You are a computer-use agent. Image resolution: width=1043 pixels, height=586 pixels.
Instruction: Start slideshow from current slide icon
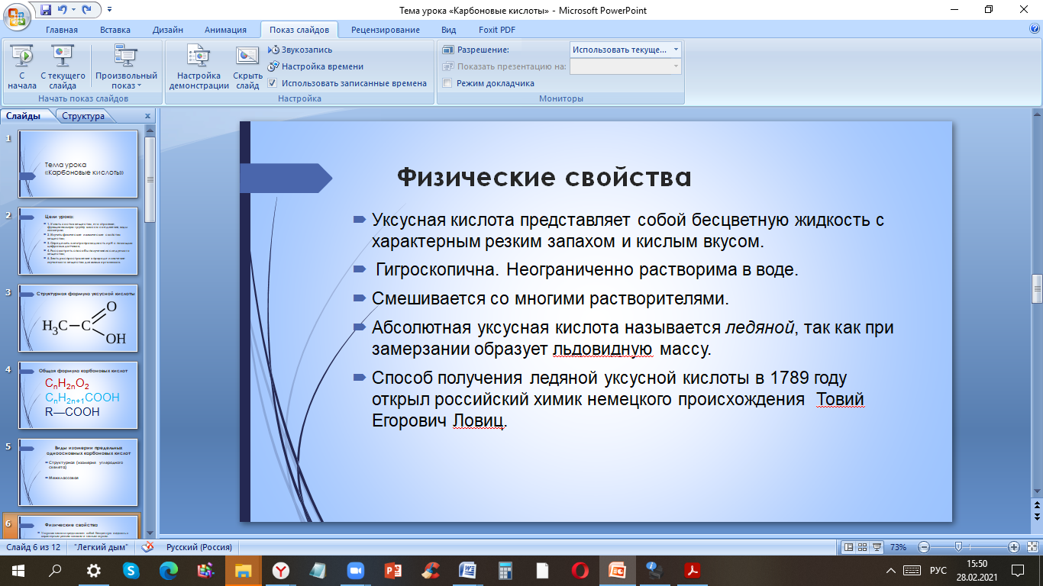[63, 56]
